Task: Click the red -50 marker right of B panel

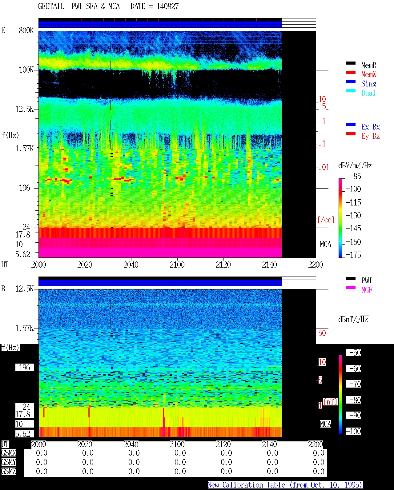Action: click(322, 333)
